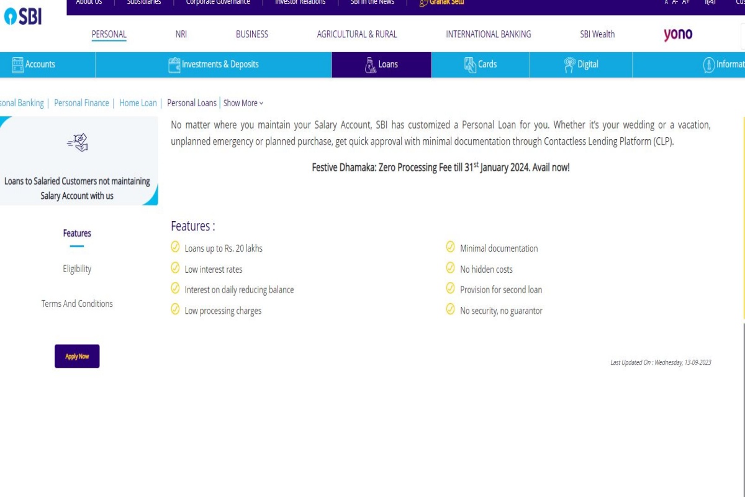Viewport: 745px width, 497px height.
Task: Open the Investor Relations link
Action: click(300, 2)
